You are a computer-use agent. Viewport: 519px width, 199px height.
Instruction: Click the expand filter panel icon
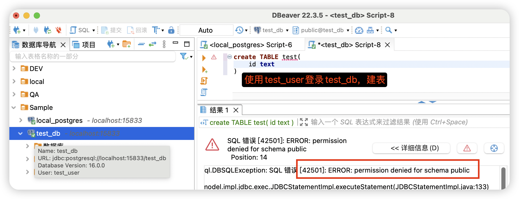pos(304,122)
